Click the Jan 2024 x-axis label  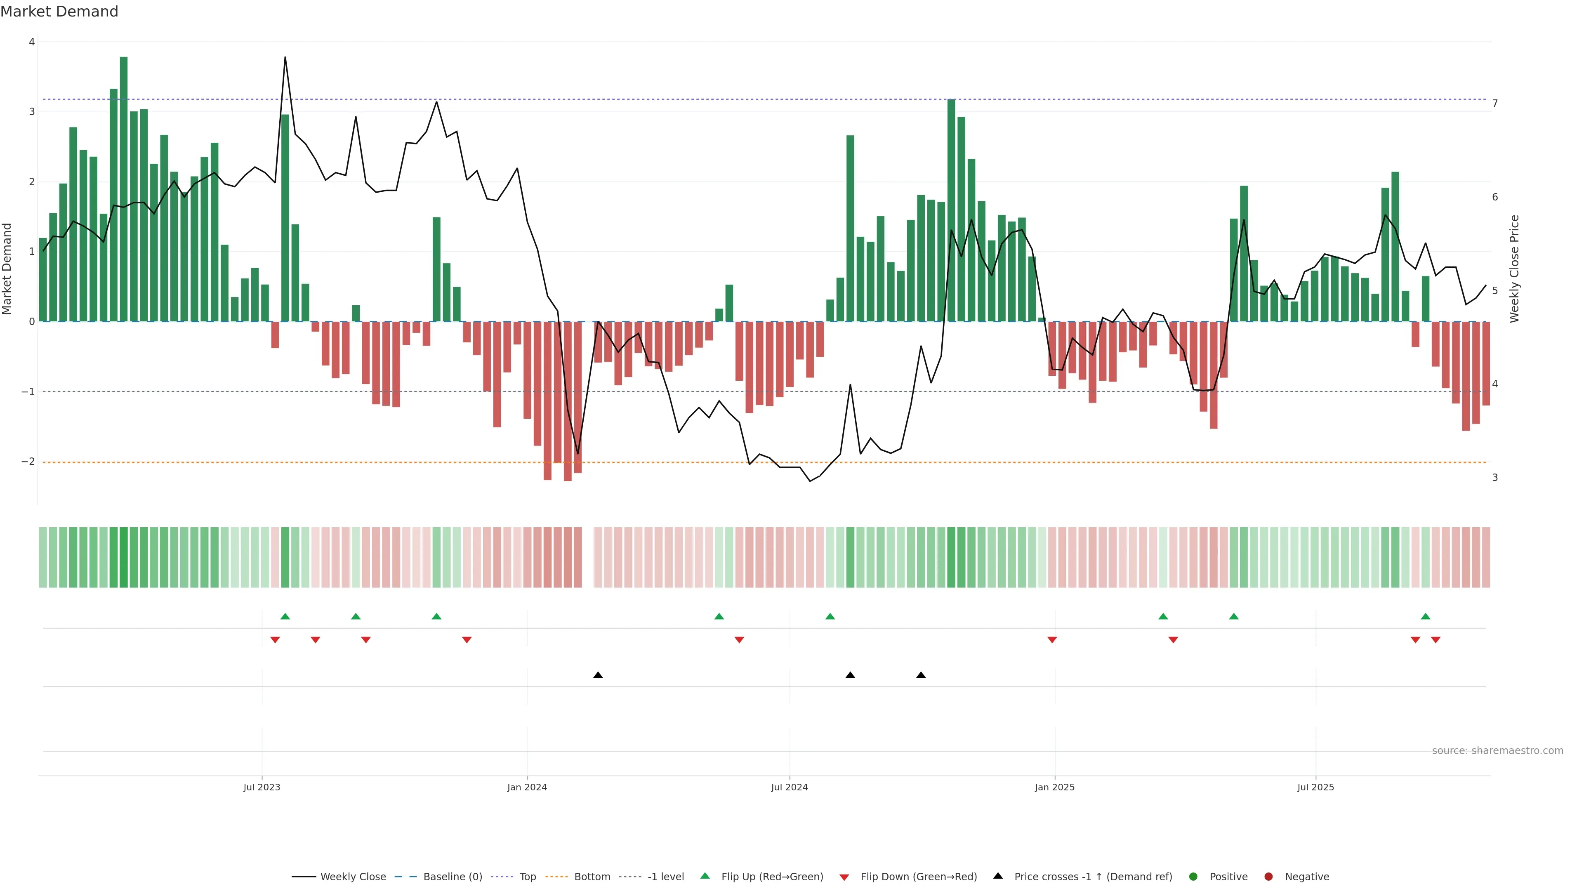[527, 787]
